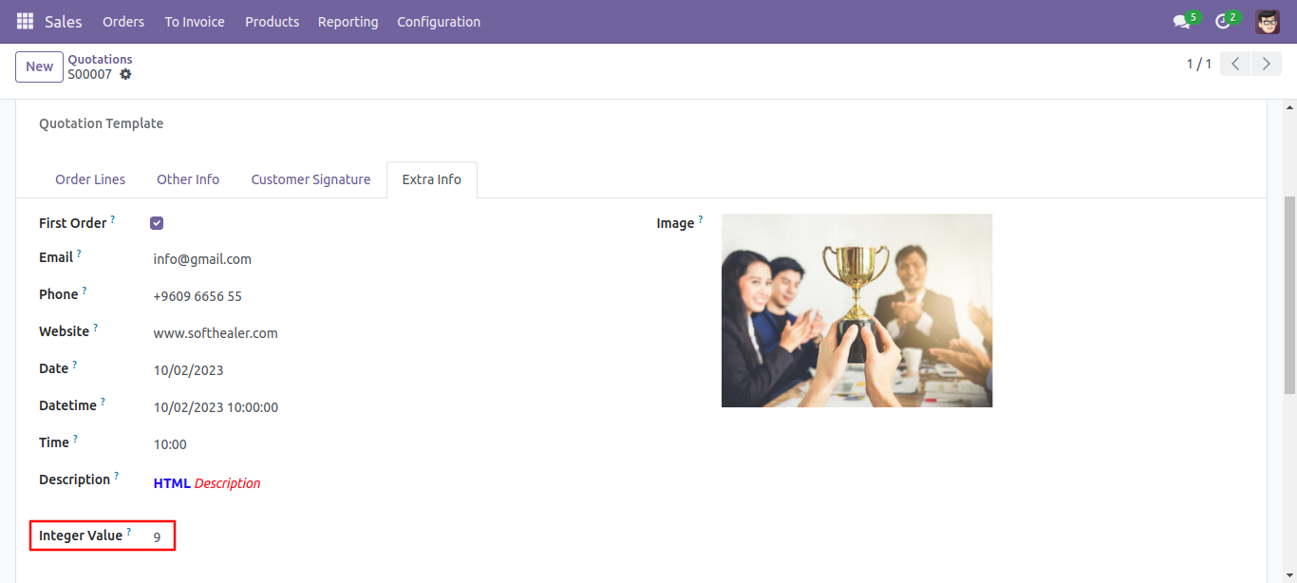Click the Email field info@gmail.com
The height and width of the screenshot is (583, 1297).
pos(202,259)
